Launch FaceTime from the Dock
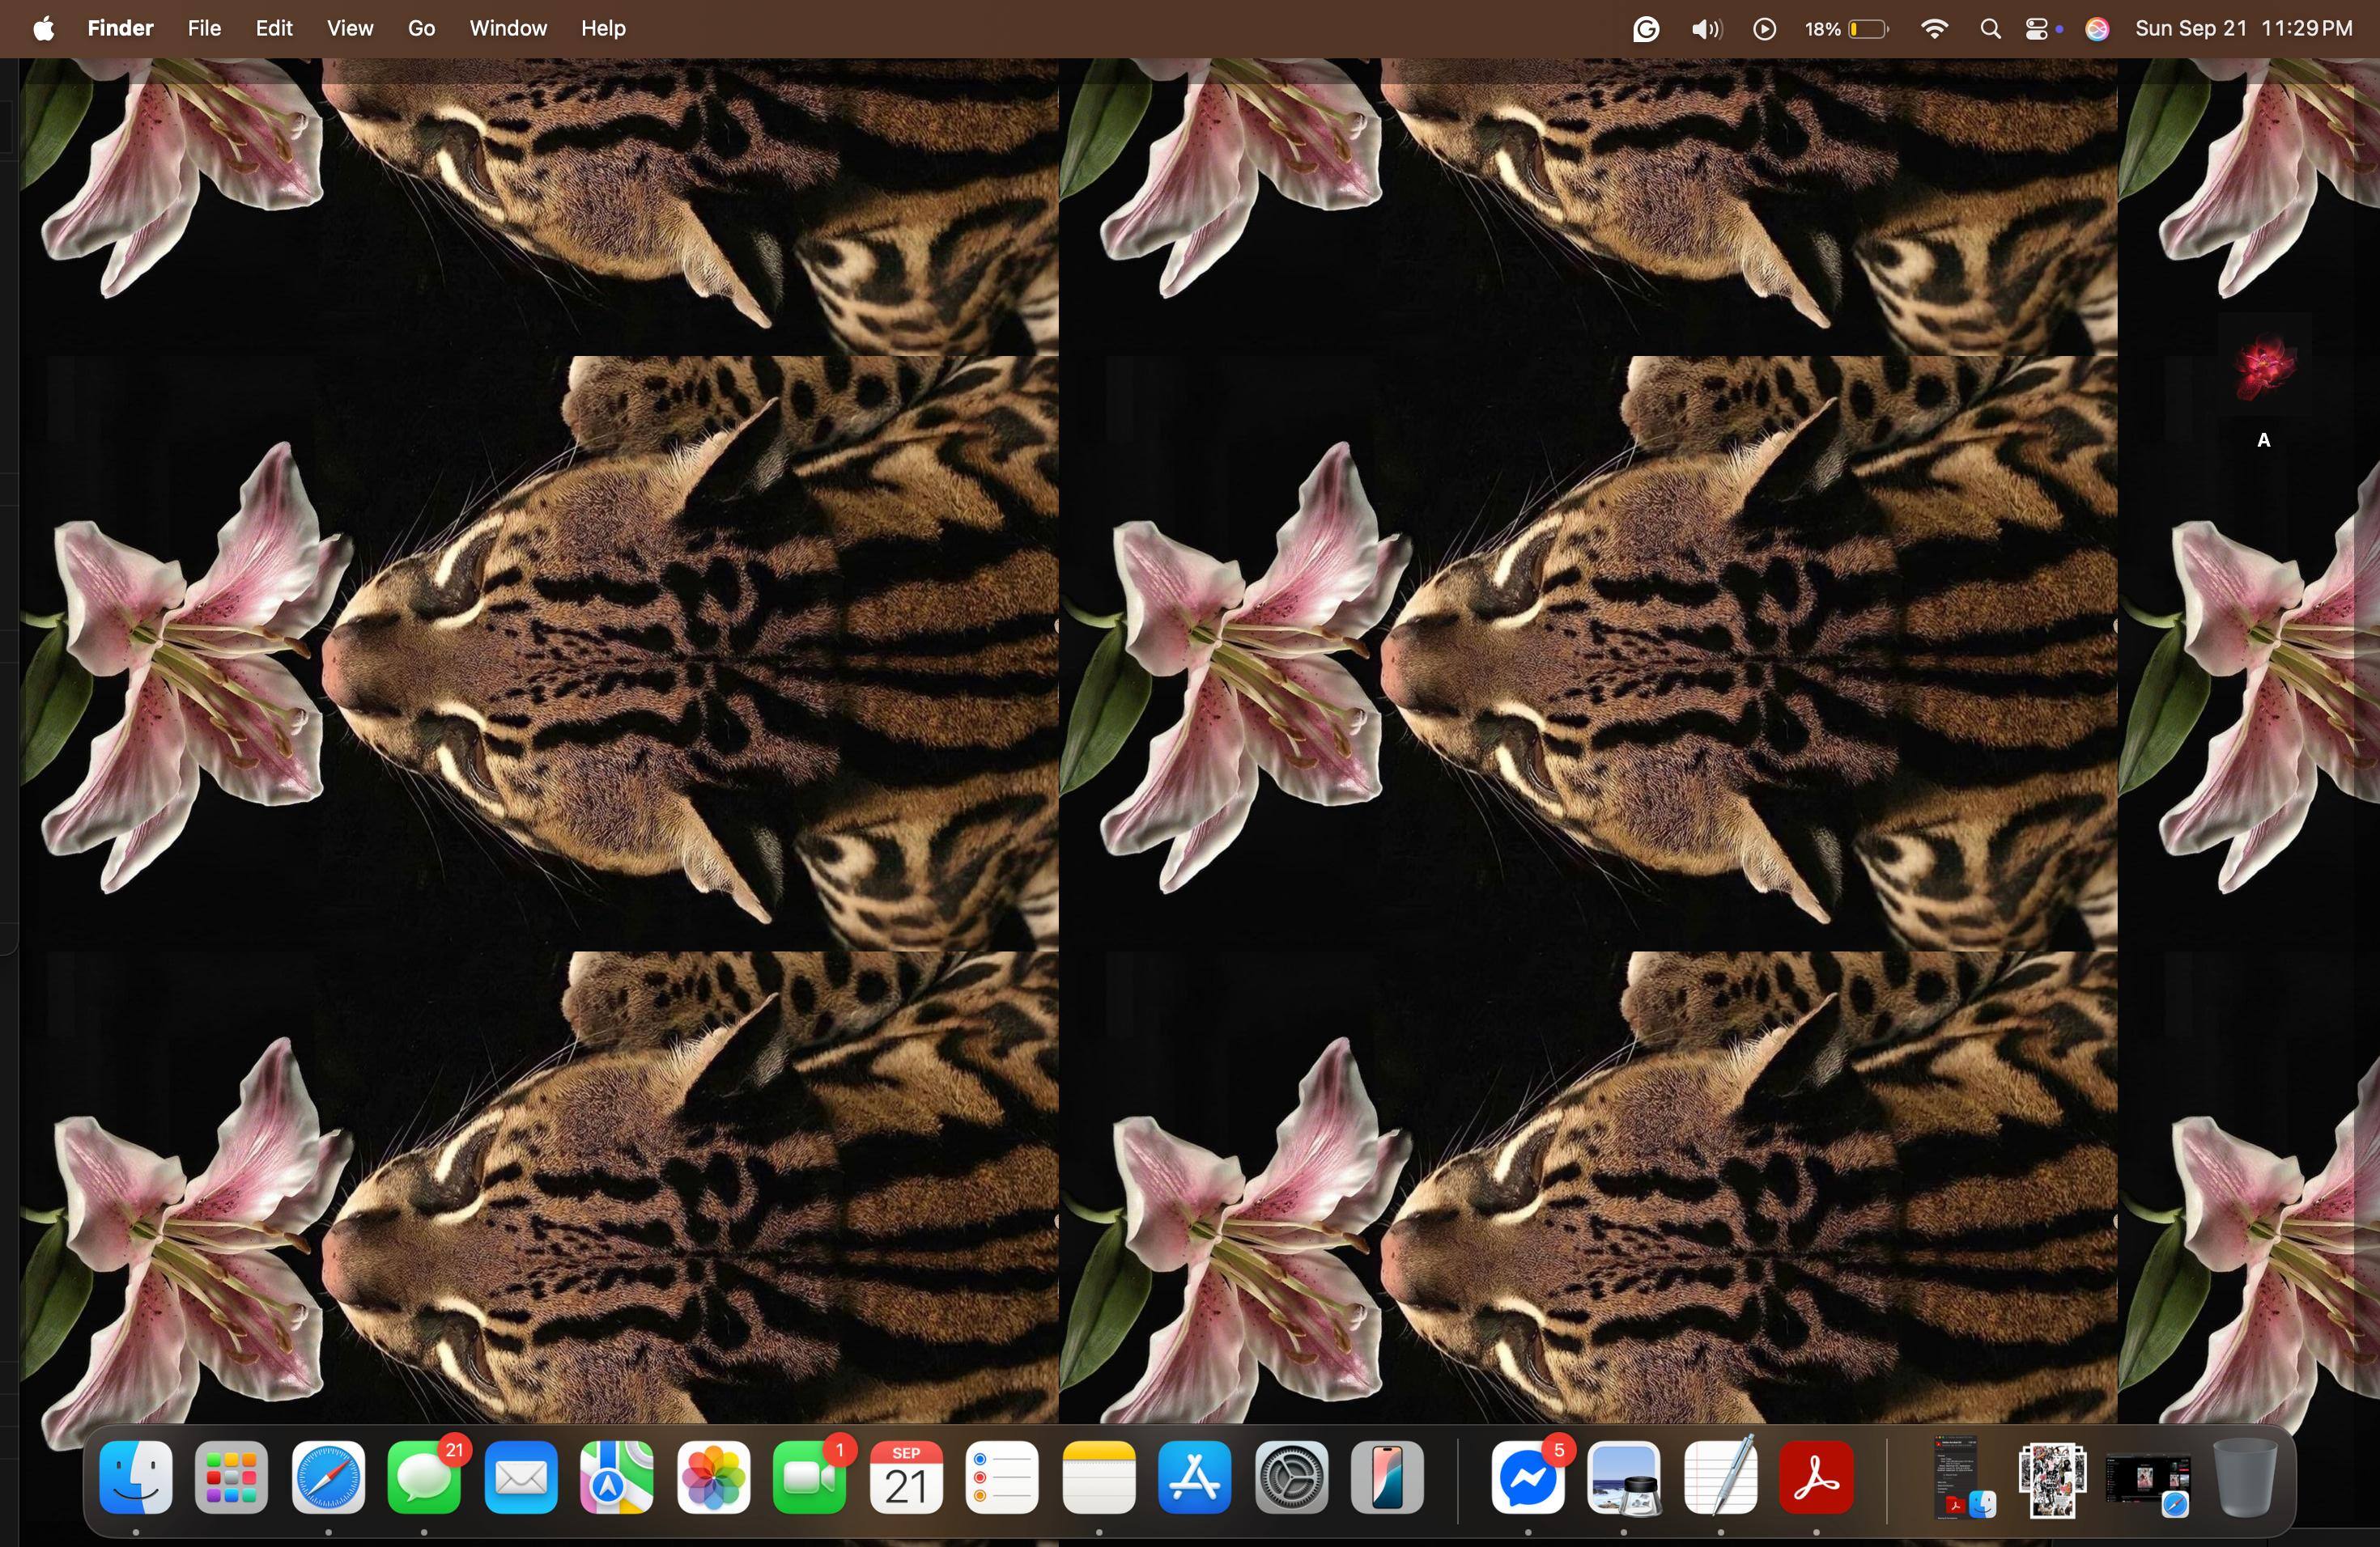This screenshot has width=2380, height=1547. pos(809,1477)
